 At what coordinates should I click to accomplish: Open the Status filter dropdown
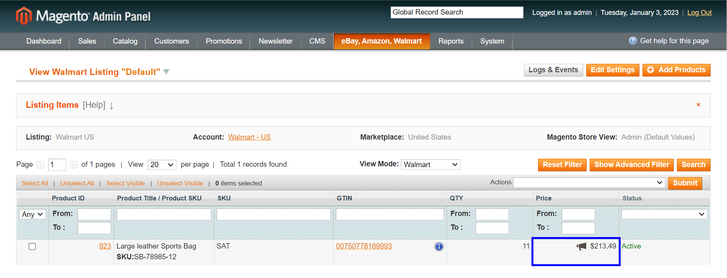coord(664,214)
